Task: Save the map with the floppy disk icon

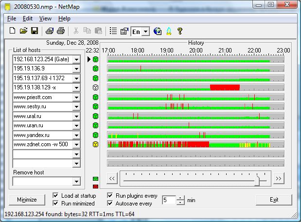Action: point(35,31)
